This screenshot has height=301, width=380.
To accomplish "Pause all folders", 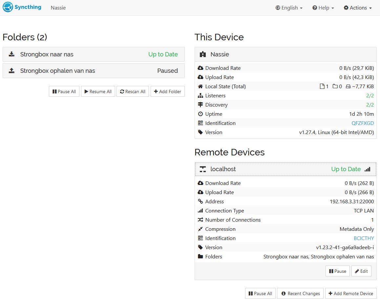I will (x=64, y=91).
